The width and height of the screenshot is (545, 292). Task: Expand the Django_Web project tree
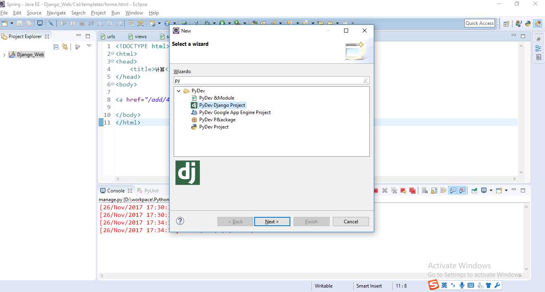click(4, 55)
